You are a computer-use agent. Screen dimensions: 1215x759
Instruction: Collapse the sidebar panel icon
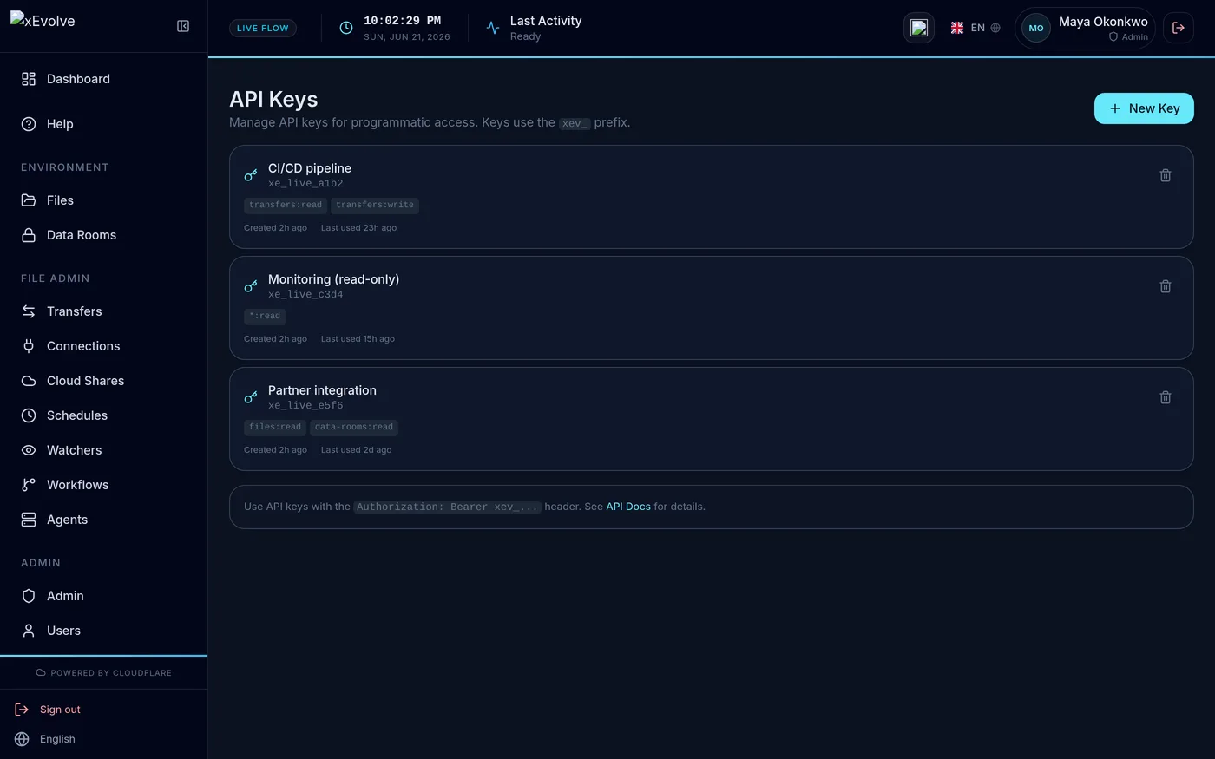(183, 26)
